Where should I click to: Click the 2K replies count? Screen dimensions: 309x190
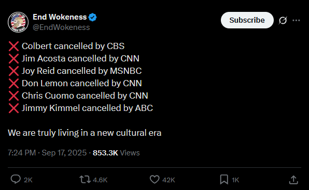point(28,180)
